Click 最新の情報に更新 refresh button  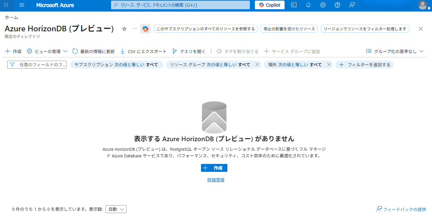94,51
